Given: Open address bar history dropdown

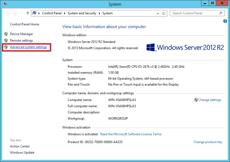Looking at the screenshot, I should tap(158, 13).
